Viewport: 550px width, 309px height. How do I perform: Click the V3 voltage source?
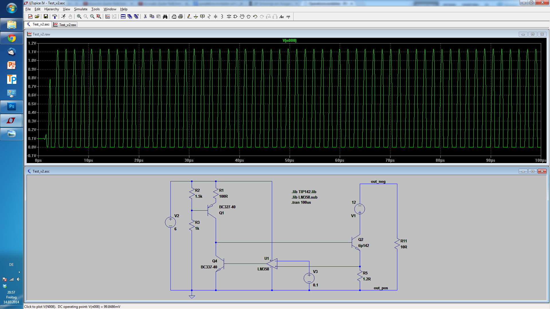point(309,278)
